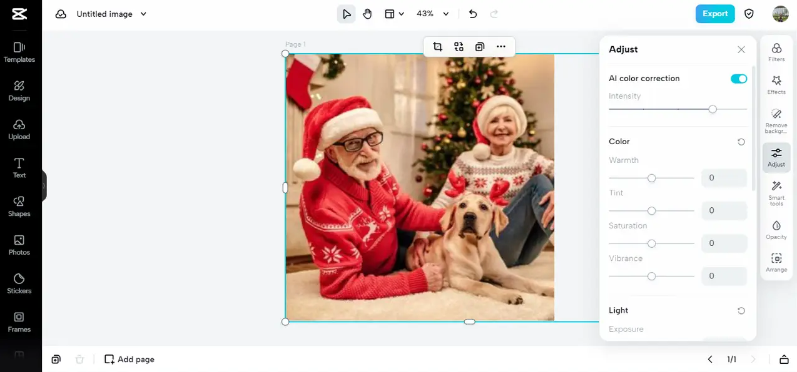Open the user profile avatar
797x372 pixels.
(x=780, y=14)
